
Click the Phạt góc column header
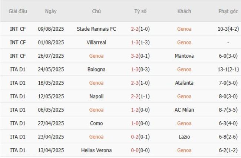(x=228, y=11)
